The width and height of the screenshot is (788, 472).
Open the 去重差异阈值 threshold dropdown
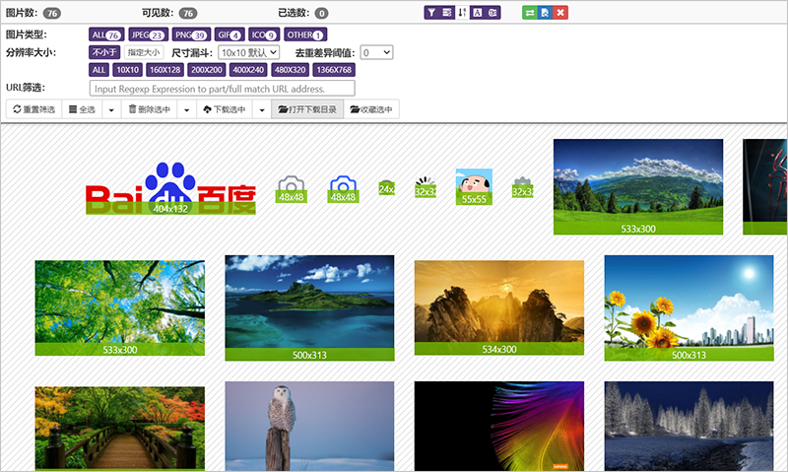(376, 52)
